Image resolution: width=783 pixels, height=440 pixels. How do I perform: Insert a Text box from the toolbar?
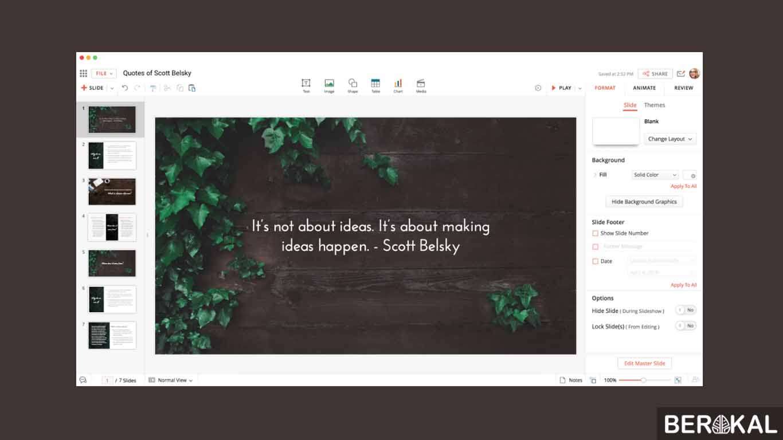(306, 86)
